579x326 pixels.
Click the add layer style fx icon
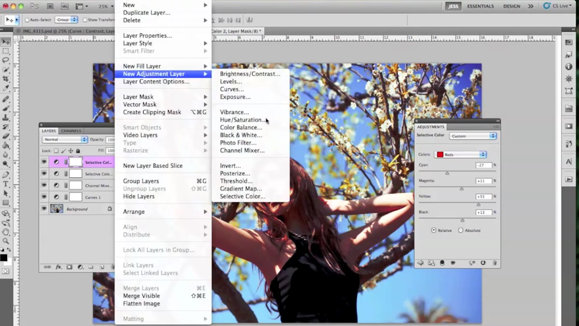59,267
